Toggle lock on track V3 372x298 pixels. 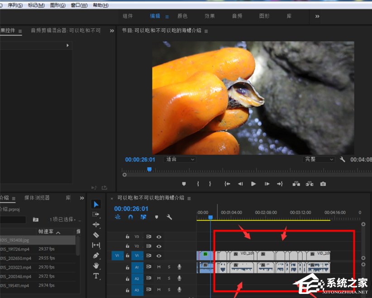point(127,237)
